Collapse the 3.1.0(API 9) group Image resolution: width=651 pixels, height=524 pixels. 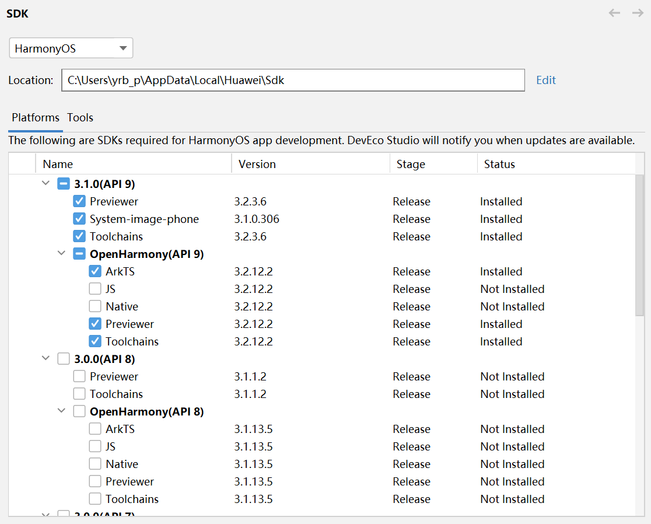(45, 183)
